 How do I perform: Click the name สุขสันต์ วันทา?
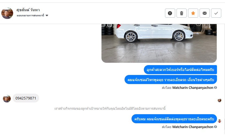point(28,10)
